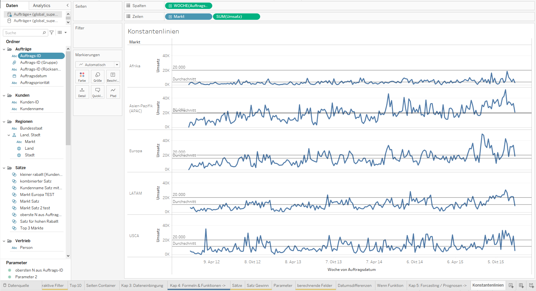The image size is (536, 291).
Task: Click the filter icon beside the search field
Action: [x=52, y=33]
